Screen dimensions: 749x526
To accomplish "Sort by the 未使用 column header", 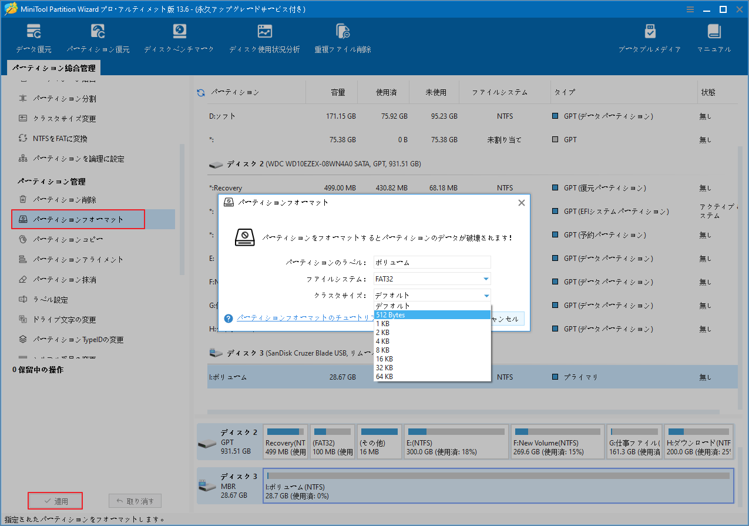I will [x=436, y=92].
